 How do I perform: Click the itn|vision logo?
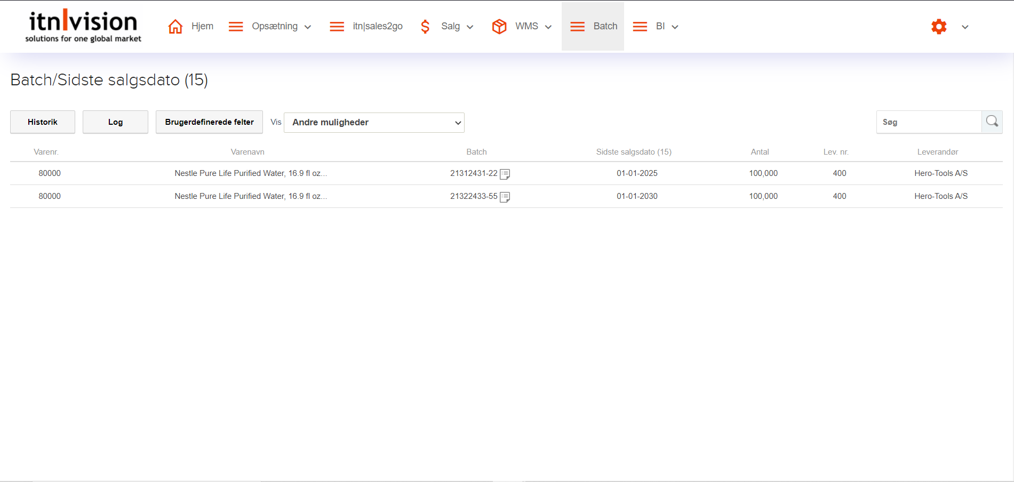[83, 26]
